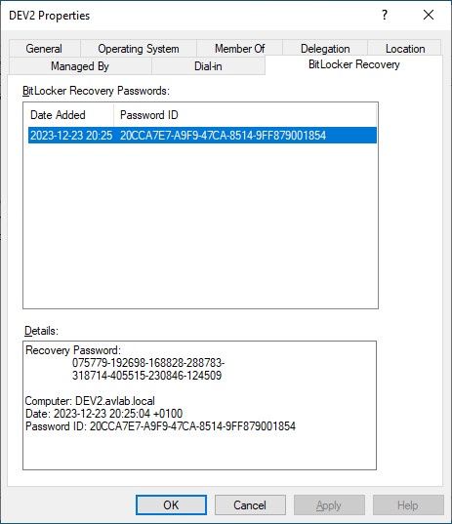Viewport: 452px width, 524px height.
Task: Close the DEV2 Properties dialog
Action: 429,15
